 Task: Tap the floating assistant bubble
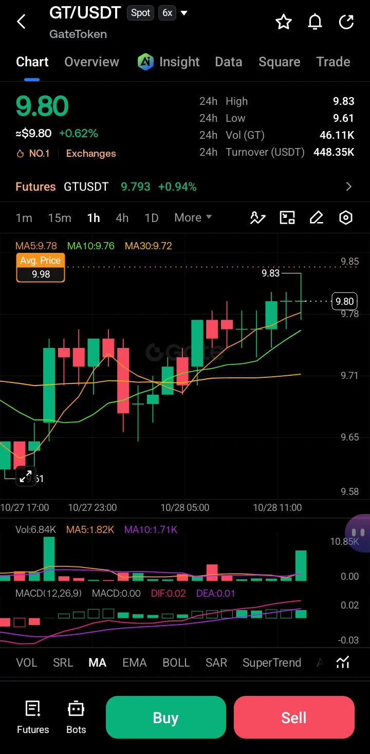(358, 533)
